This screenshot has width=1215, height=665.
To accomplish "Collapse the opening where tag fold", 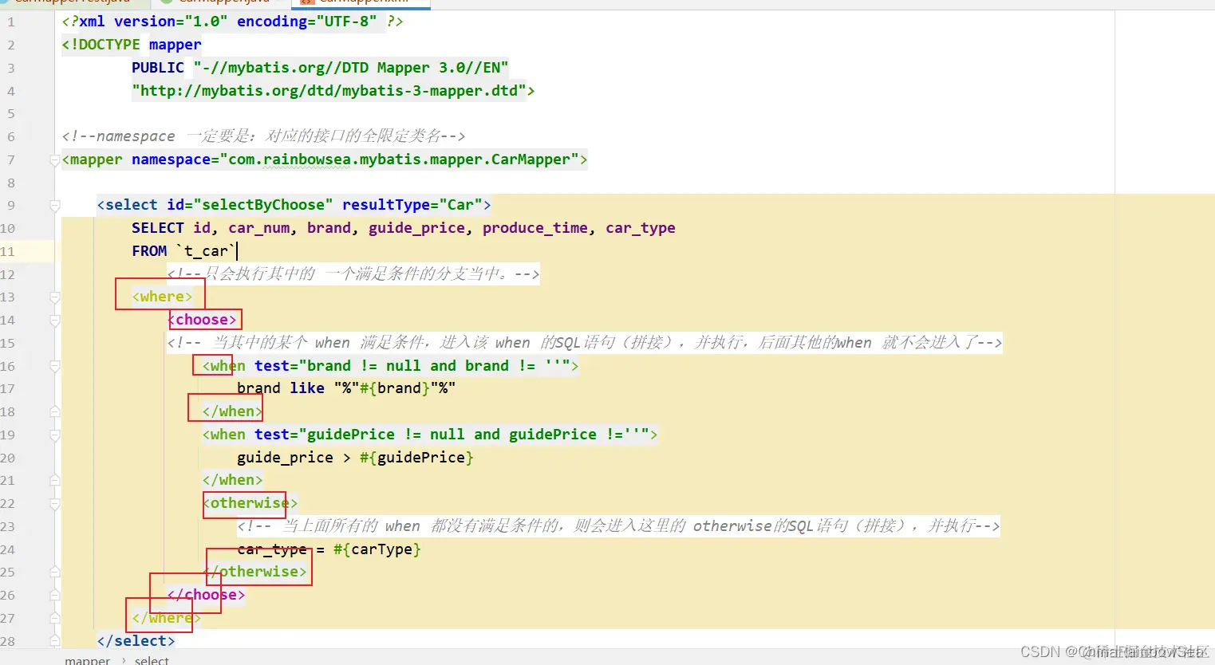I will (x=55, y=297).
